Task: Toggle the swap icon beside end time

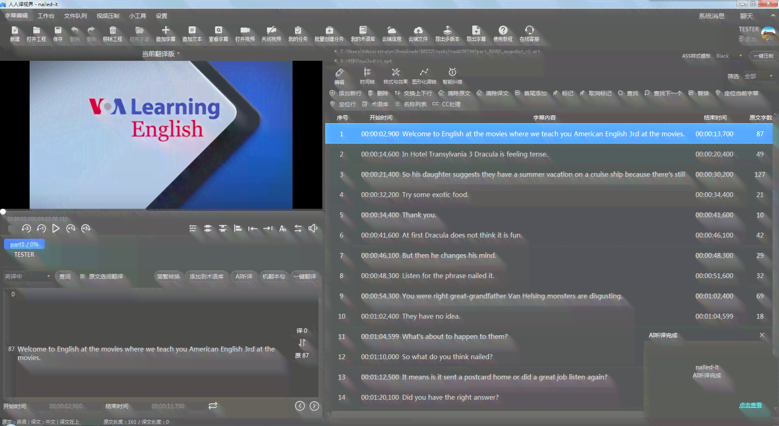Action: point(213,406)
